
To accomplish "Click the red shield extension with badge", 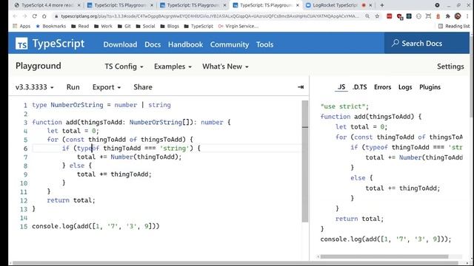I will (x=400, y=16).
